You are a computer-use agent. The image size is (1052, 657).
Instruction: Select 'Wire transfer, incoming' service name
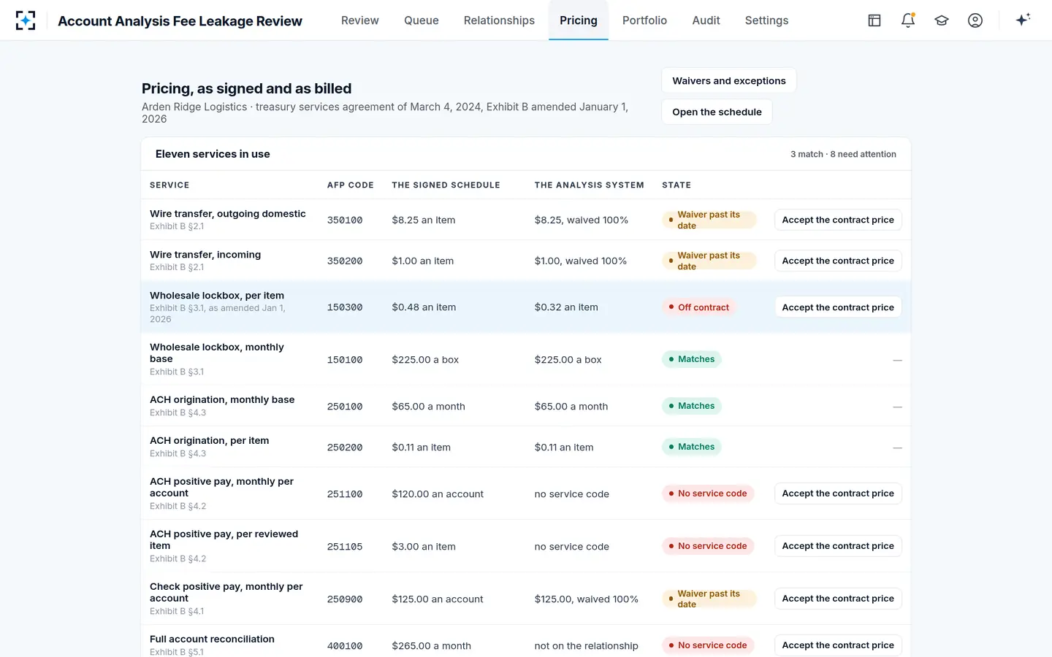point(205,255)
